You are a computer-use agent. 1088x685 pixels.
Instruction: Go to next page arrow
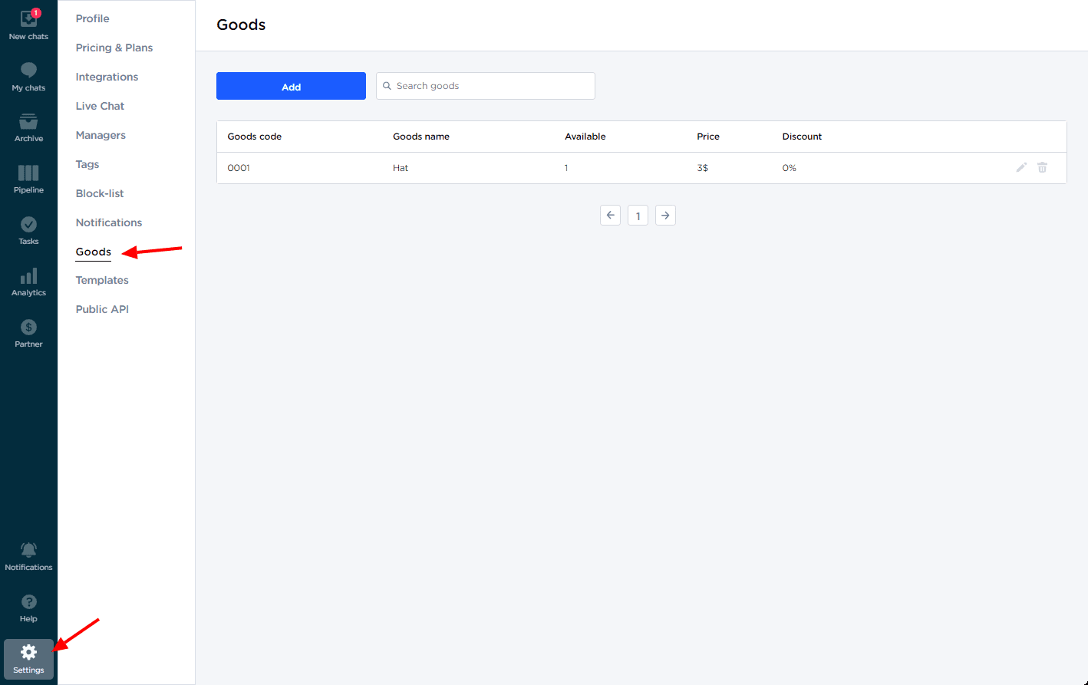(x=665, y=216)
